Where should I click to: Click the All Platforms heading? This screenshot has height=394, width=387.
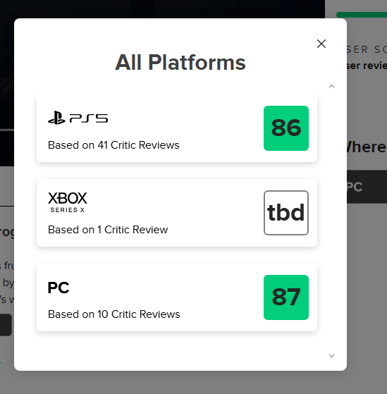click(180, 62)
